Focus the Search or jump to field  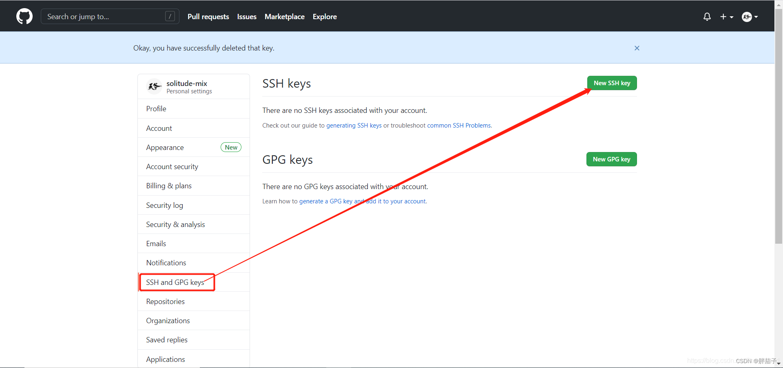point(110,16)
